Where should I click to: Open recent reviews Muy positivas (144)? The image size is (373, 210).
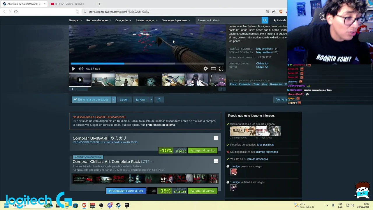pos(267,49)
